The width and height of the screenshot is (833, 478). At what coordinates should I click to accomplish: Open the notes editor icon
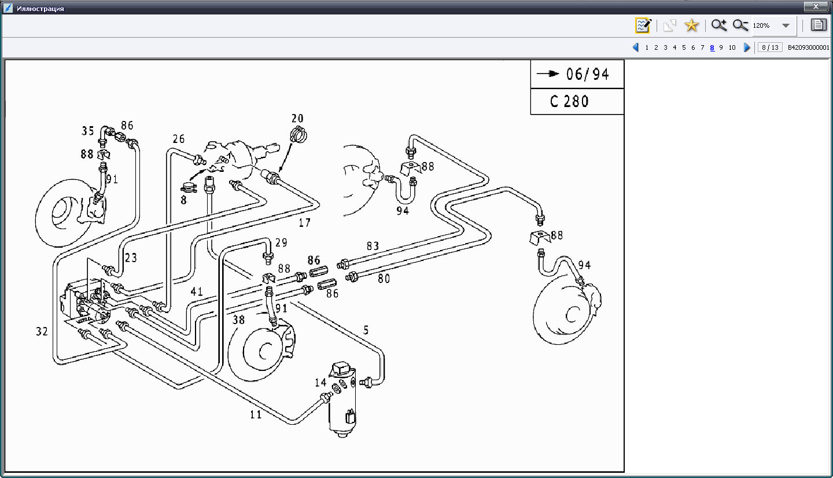(643, 25)
